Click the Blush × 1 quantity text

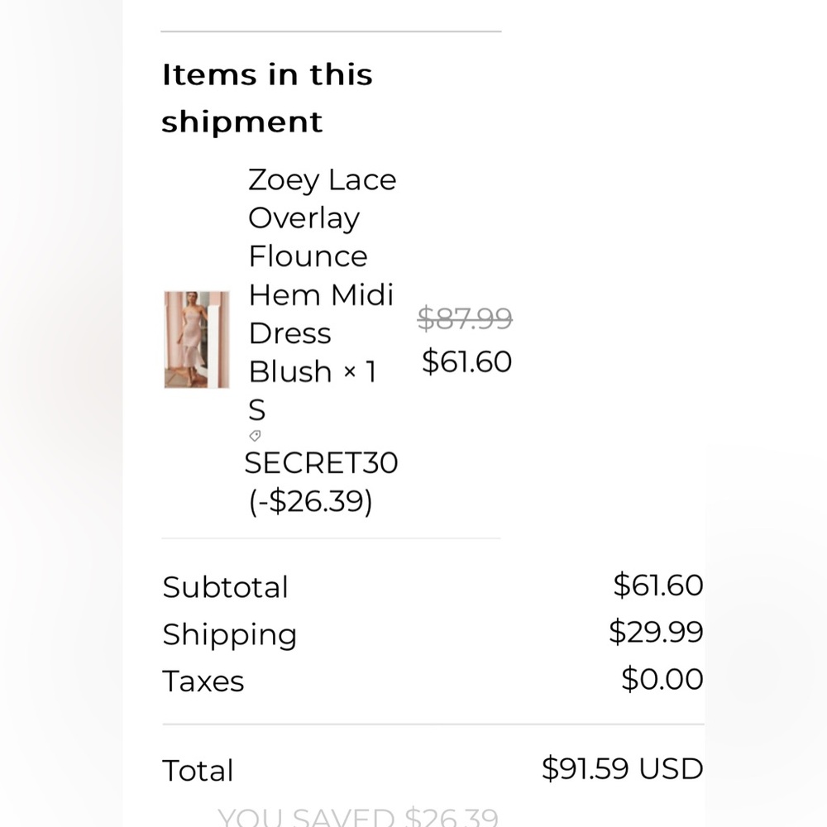point(313,371)
